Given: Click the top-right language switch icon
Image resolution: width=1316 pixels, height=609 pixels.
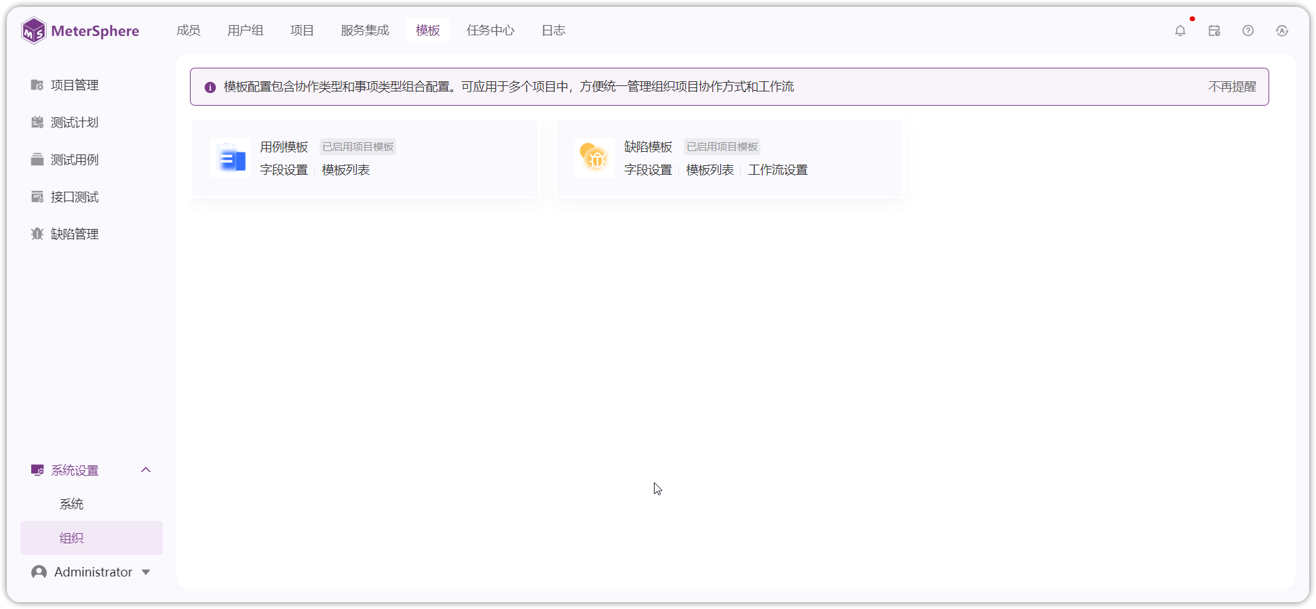Looking at the screenshot, I should pos(1282,30).
